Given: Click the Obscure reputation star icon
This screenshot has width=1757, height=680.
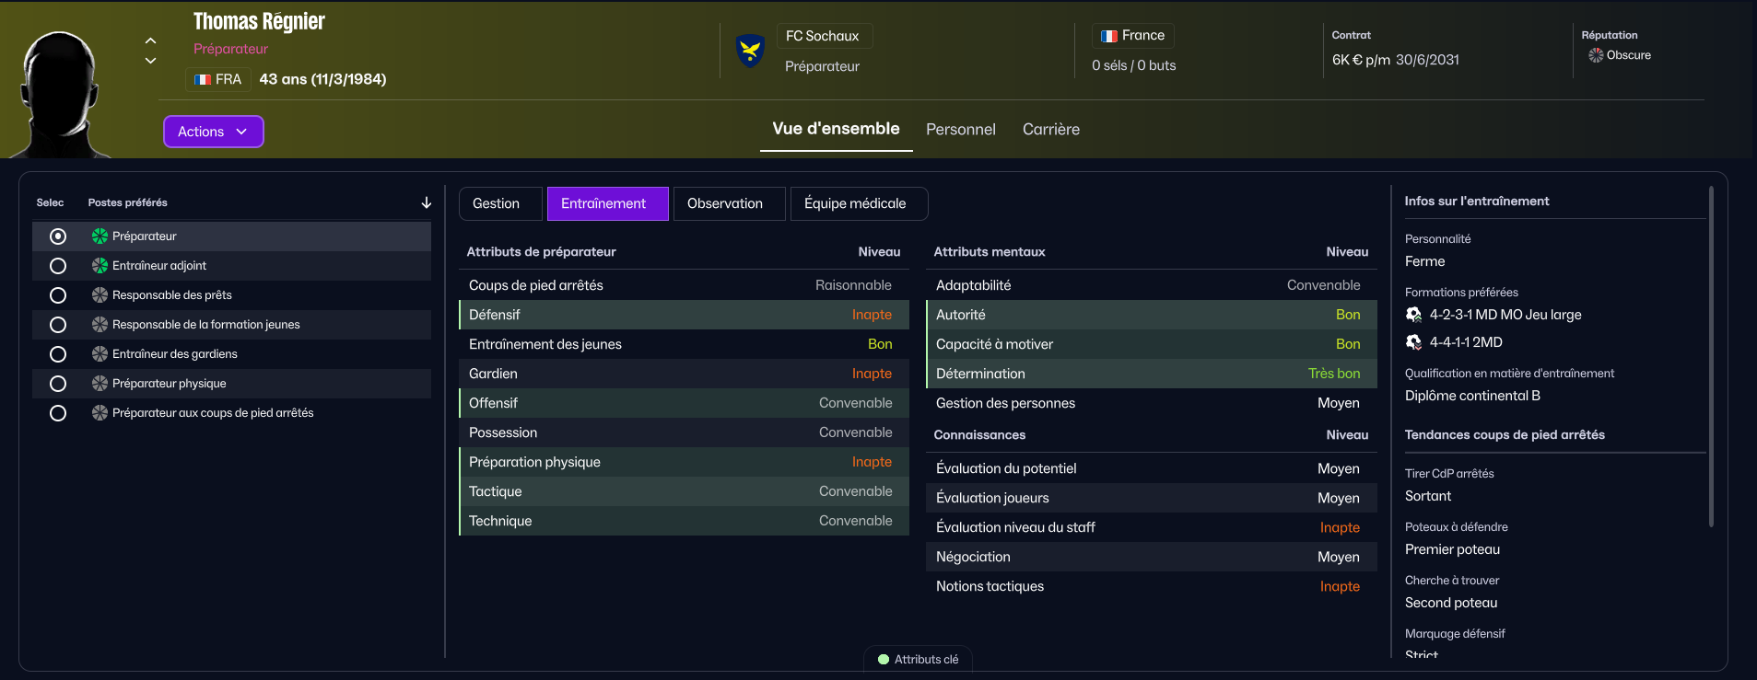Looking at the screenshot, I should click(x=1596, y=55).
